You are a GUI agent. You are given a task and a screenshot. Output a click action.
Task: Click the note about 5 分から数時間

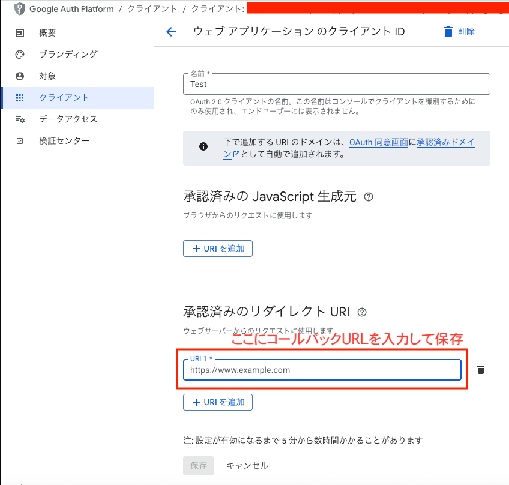303,441
